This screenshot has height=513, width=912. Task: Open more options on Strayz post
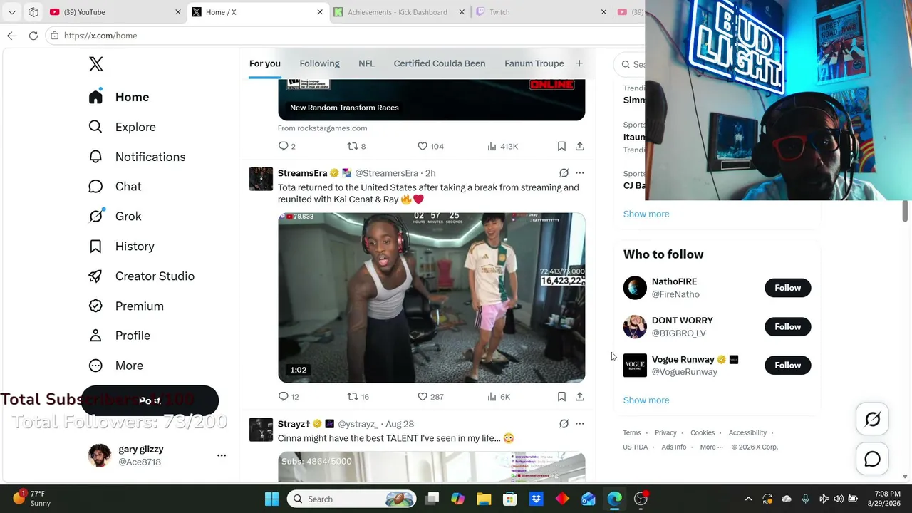coord(580,424)
